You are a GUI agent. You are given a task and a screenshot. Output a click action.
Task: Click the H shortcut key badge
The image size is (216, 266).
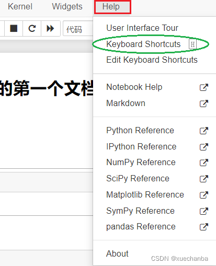pyautogui.click(x=192, y=44)
